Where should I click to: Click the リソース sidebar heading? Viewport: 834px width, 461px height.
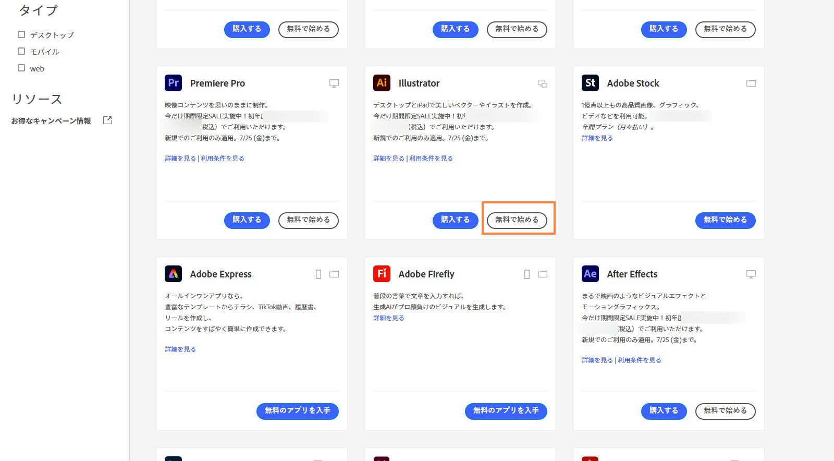pyautogui.click(x=36, y=99)
